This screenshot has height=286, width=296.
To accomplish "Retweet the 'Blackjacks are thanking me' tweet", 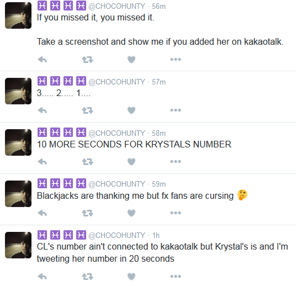I will (x=88, y=213).
